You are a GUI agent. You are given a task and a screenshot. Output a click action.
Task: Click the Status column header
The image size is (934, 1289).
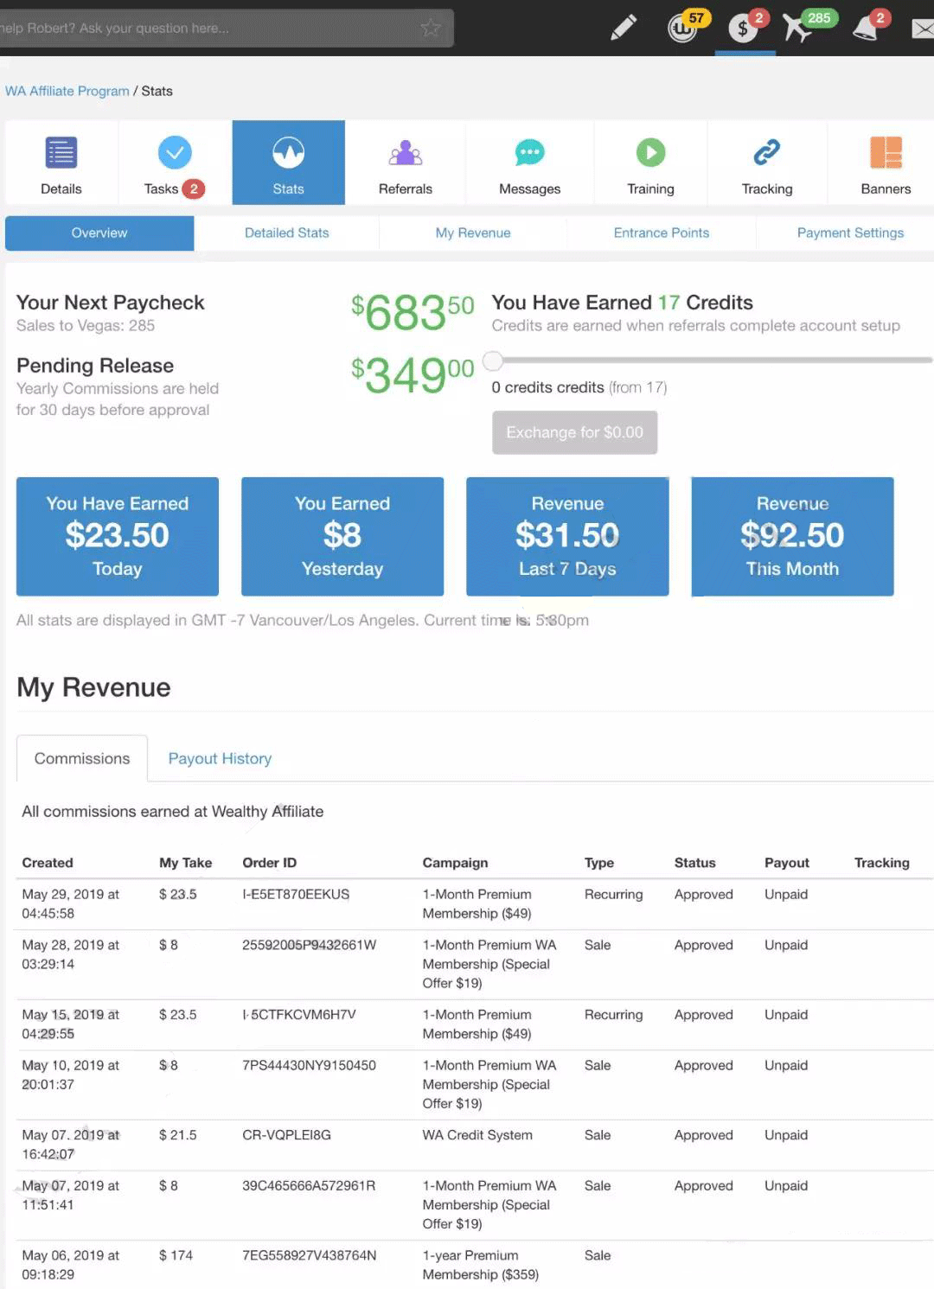click(x=695, y=863)
